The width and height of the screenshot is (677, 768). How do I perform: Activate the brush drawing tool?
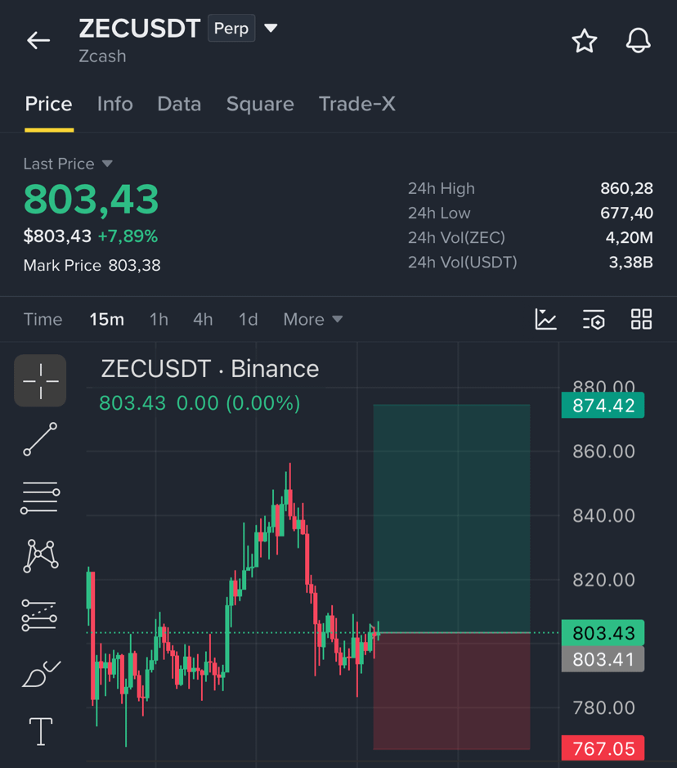(41, 673)
